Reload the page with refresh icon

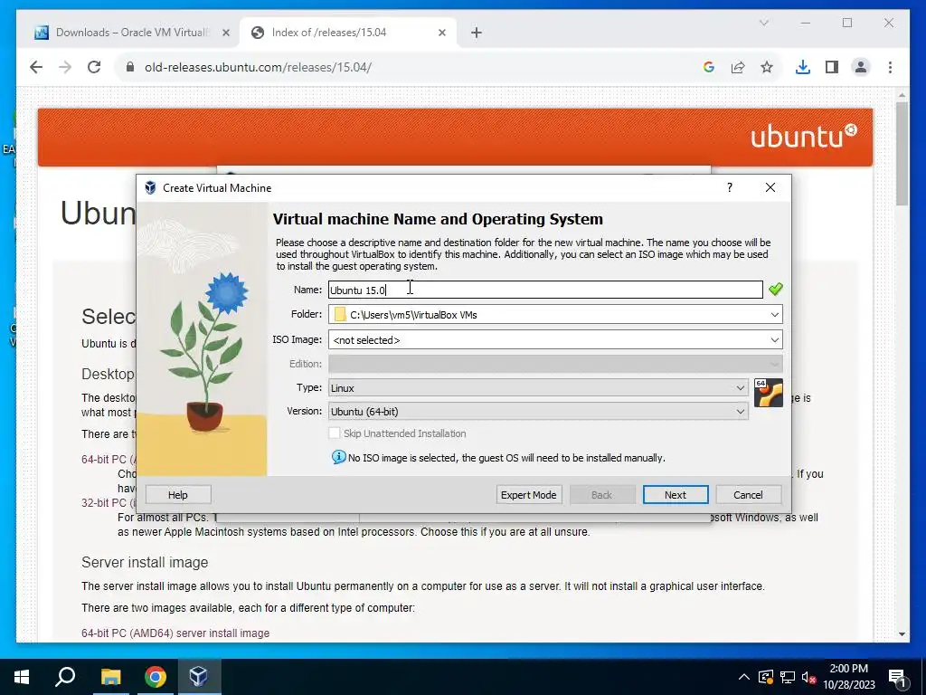pos(94,67)
